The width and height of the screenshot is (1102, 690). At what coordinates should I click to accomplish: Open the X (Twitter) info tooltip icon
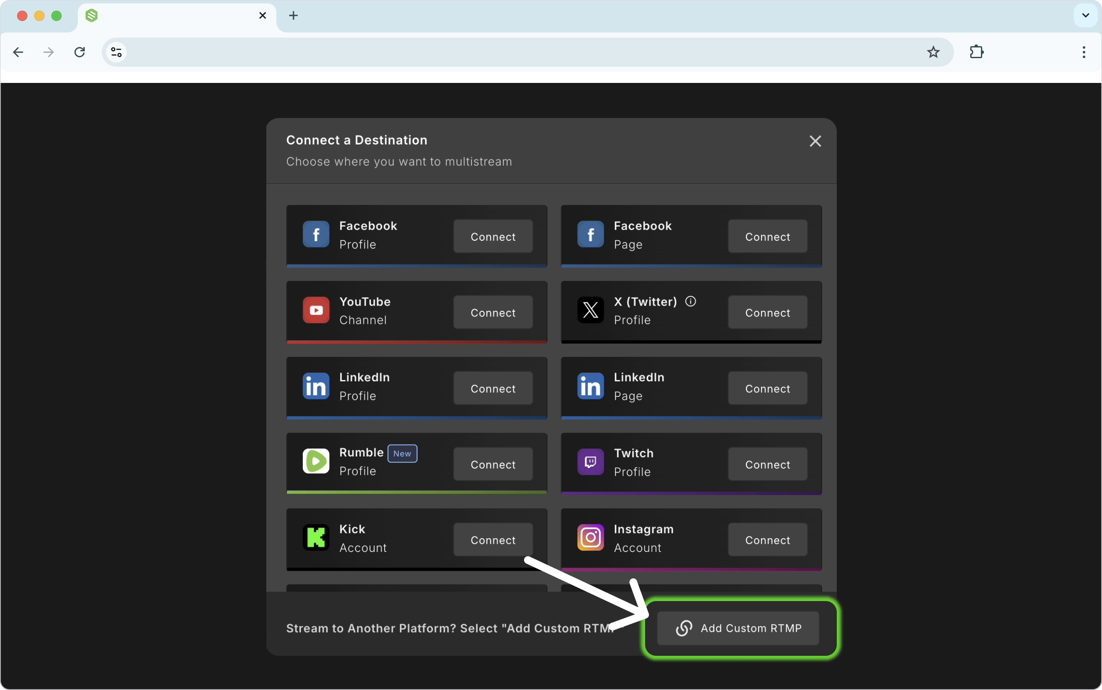point(691,301)
